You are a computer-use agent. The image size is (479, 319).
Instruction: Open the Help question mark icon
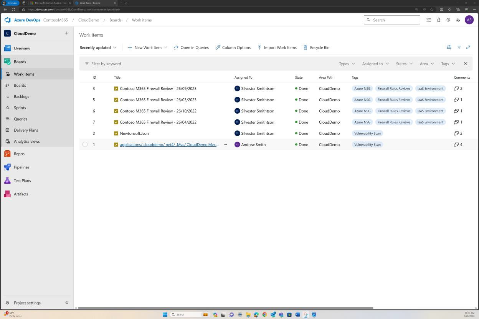[x=448, y=20]
